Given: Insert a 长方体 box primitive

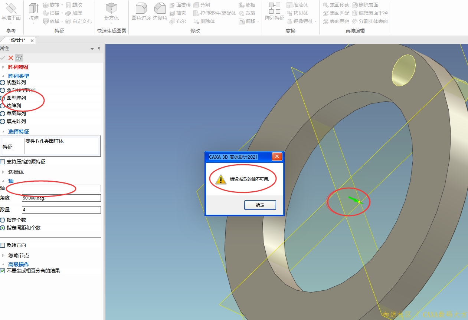Looking at the screenshot, I should pyautogui.click(x=111, y=12).
